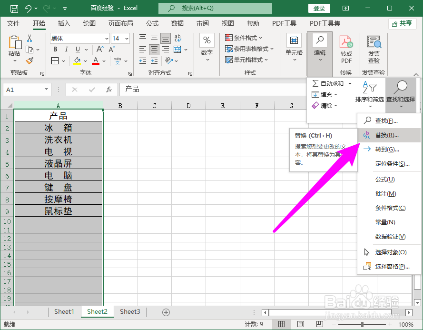
Task: Click the Name Box showing A1
Action: click(x=27, y=90)
